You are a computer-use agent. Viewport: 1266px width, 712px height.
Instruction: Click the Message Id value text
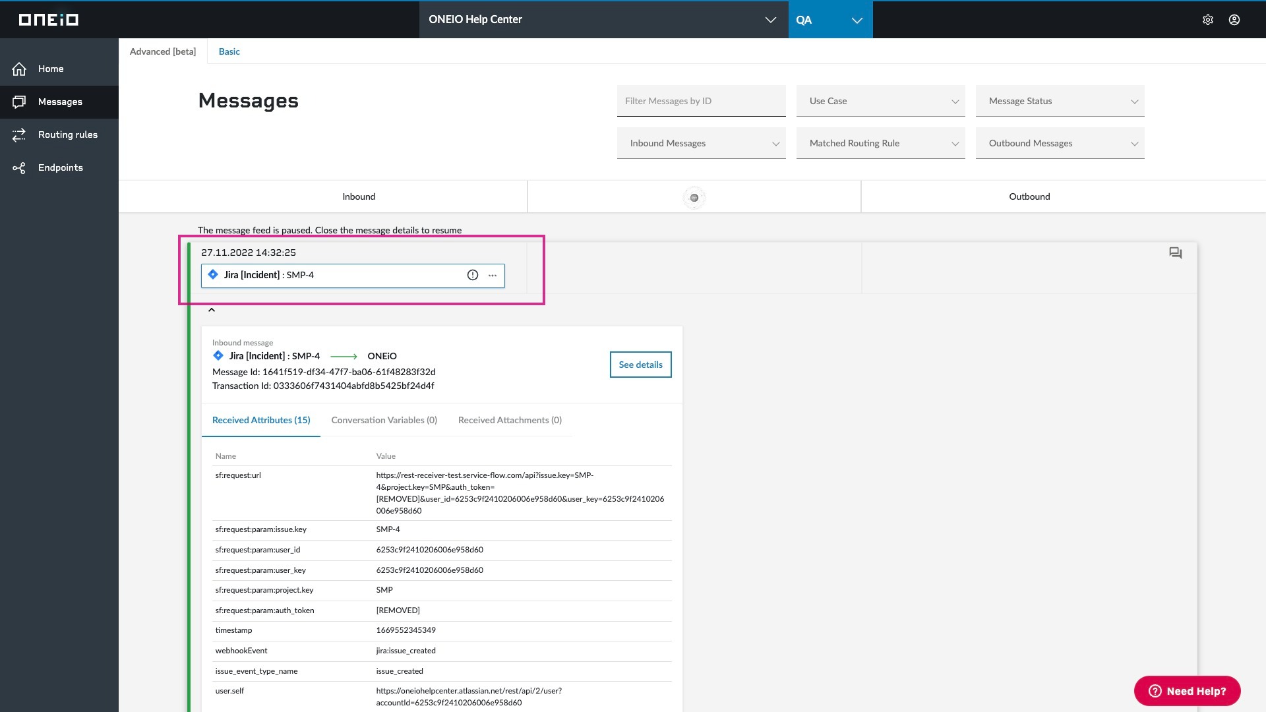point(349,372)
